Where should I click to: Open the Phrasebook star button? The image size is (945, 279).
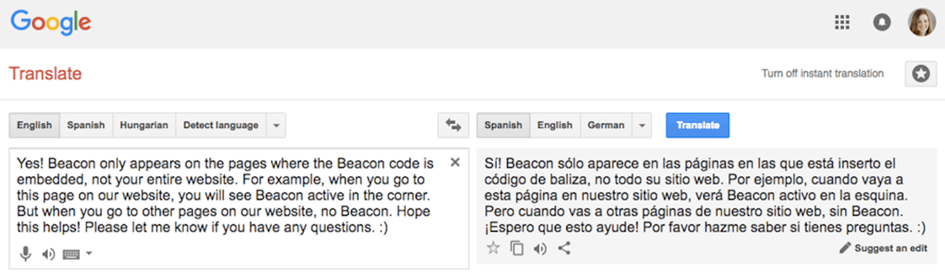(921, 74)
